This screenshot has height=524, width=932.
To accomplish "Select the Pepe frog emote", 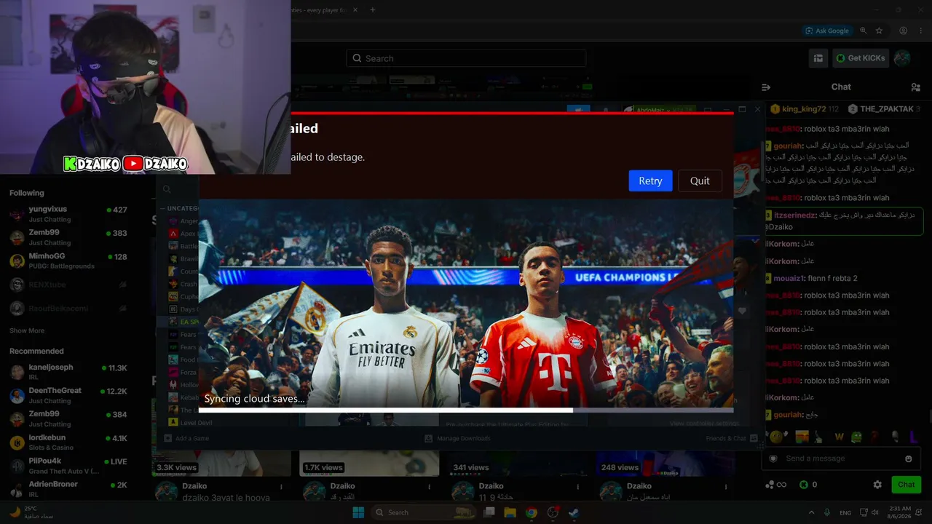I will 857,437.
